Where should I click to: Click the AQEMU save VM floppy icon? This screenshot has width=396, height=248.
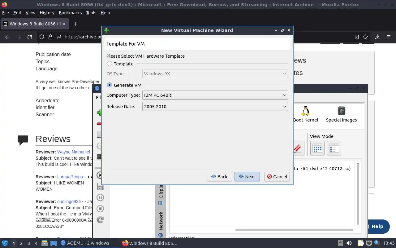coord(100,186)
